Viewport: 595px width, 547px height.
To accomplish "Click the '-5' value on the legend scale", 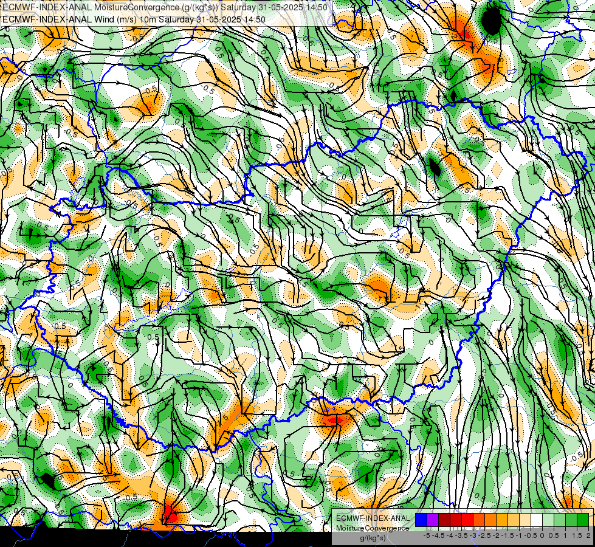I will 427,535.
